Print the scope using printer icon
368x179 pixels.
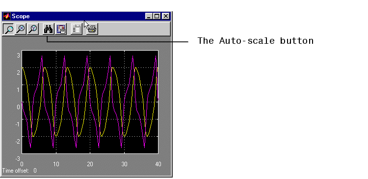(92, 29)
